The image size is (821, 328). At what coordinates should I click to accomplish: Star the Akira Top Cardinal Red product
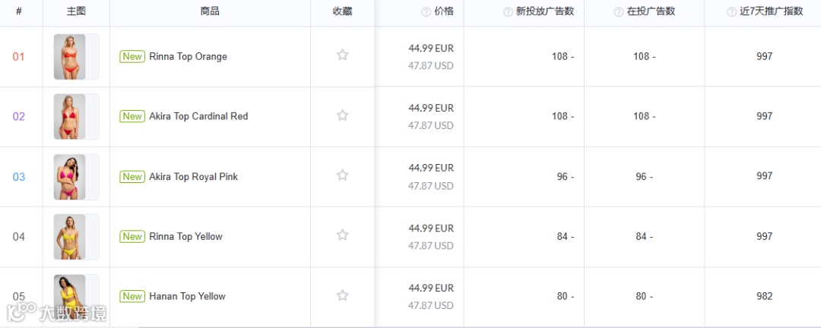tap(342, 115)
